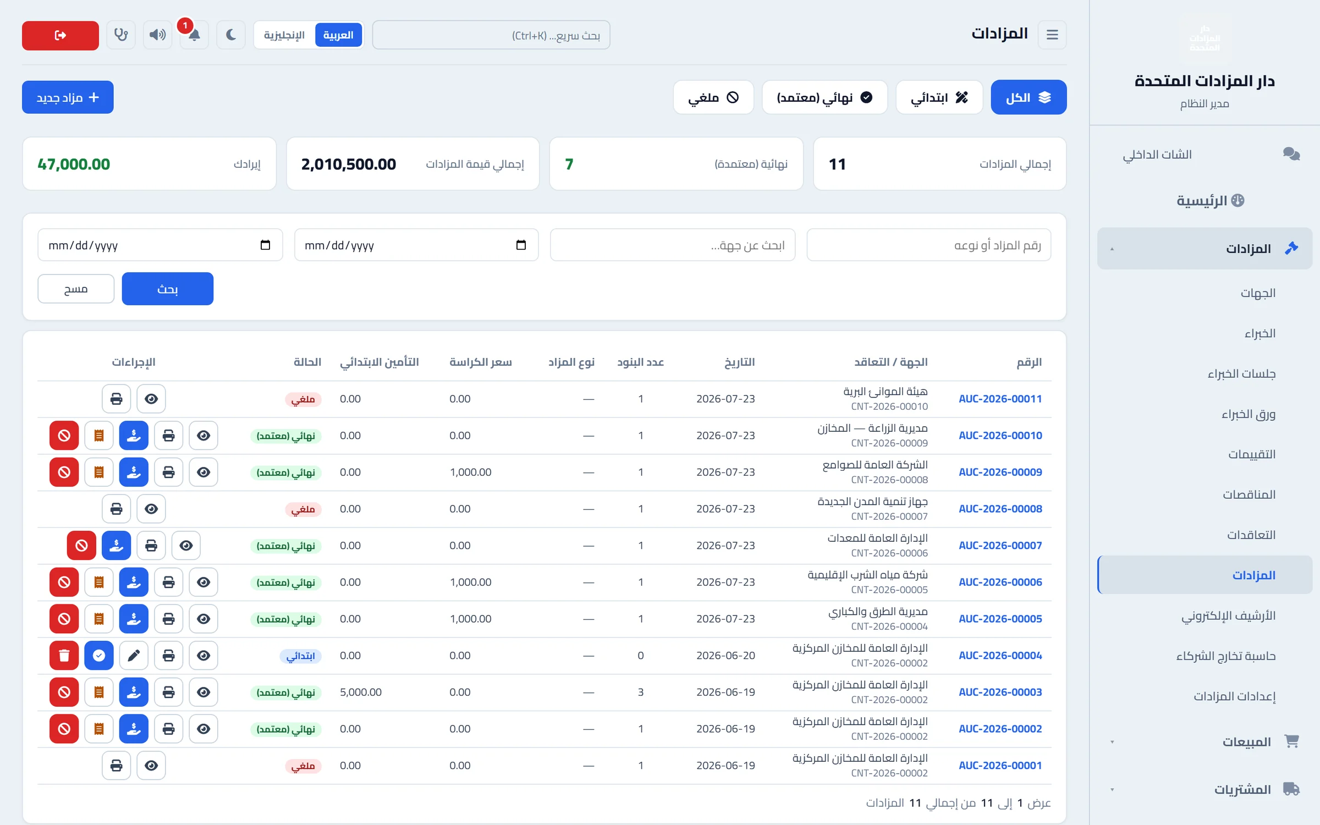The width and height of the screenshot is (1320, 825).
Task: Open جلسات الخبراء sidebar item
Action: [1204, 374]
